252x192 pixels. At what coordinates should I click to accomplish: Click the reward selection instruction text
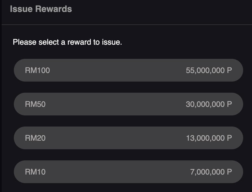pyautogui.click(x=67, y=42)
